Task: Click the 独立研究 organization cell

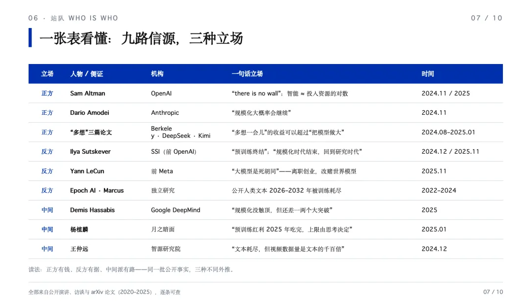Action: (163, 190)
